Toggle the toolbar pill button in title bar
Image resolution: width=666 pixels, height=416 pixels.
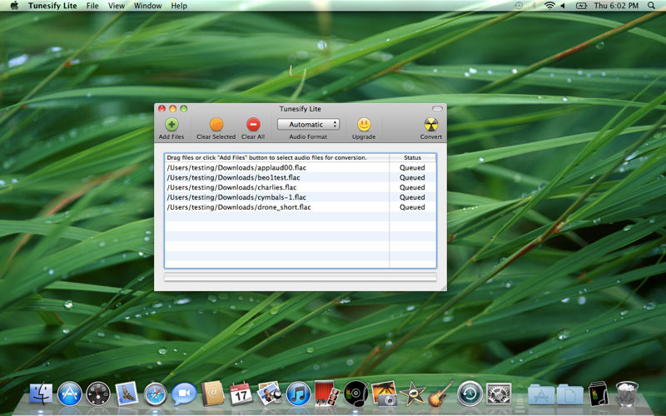pos(437,109)
